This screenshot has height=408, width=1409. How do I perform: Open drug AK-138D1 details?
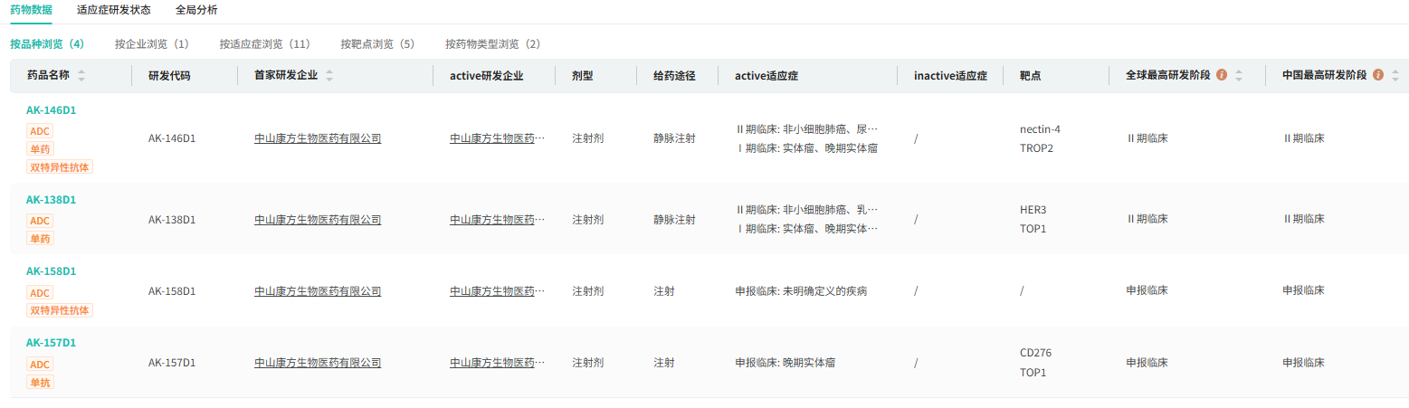click(x=51, y=200)
